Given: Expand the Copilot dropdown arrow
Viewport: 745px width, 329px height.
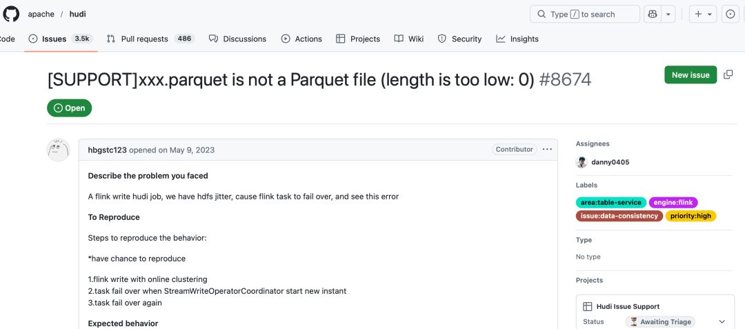Looking at the screenshot, I should tap(668, 14).
